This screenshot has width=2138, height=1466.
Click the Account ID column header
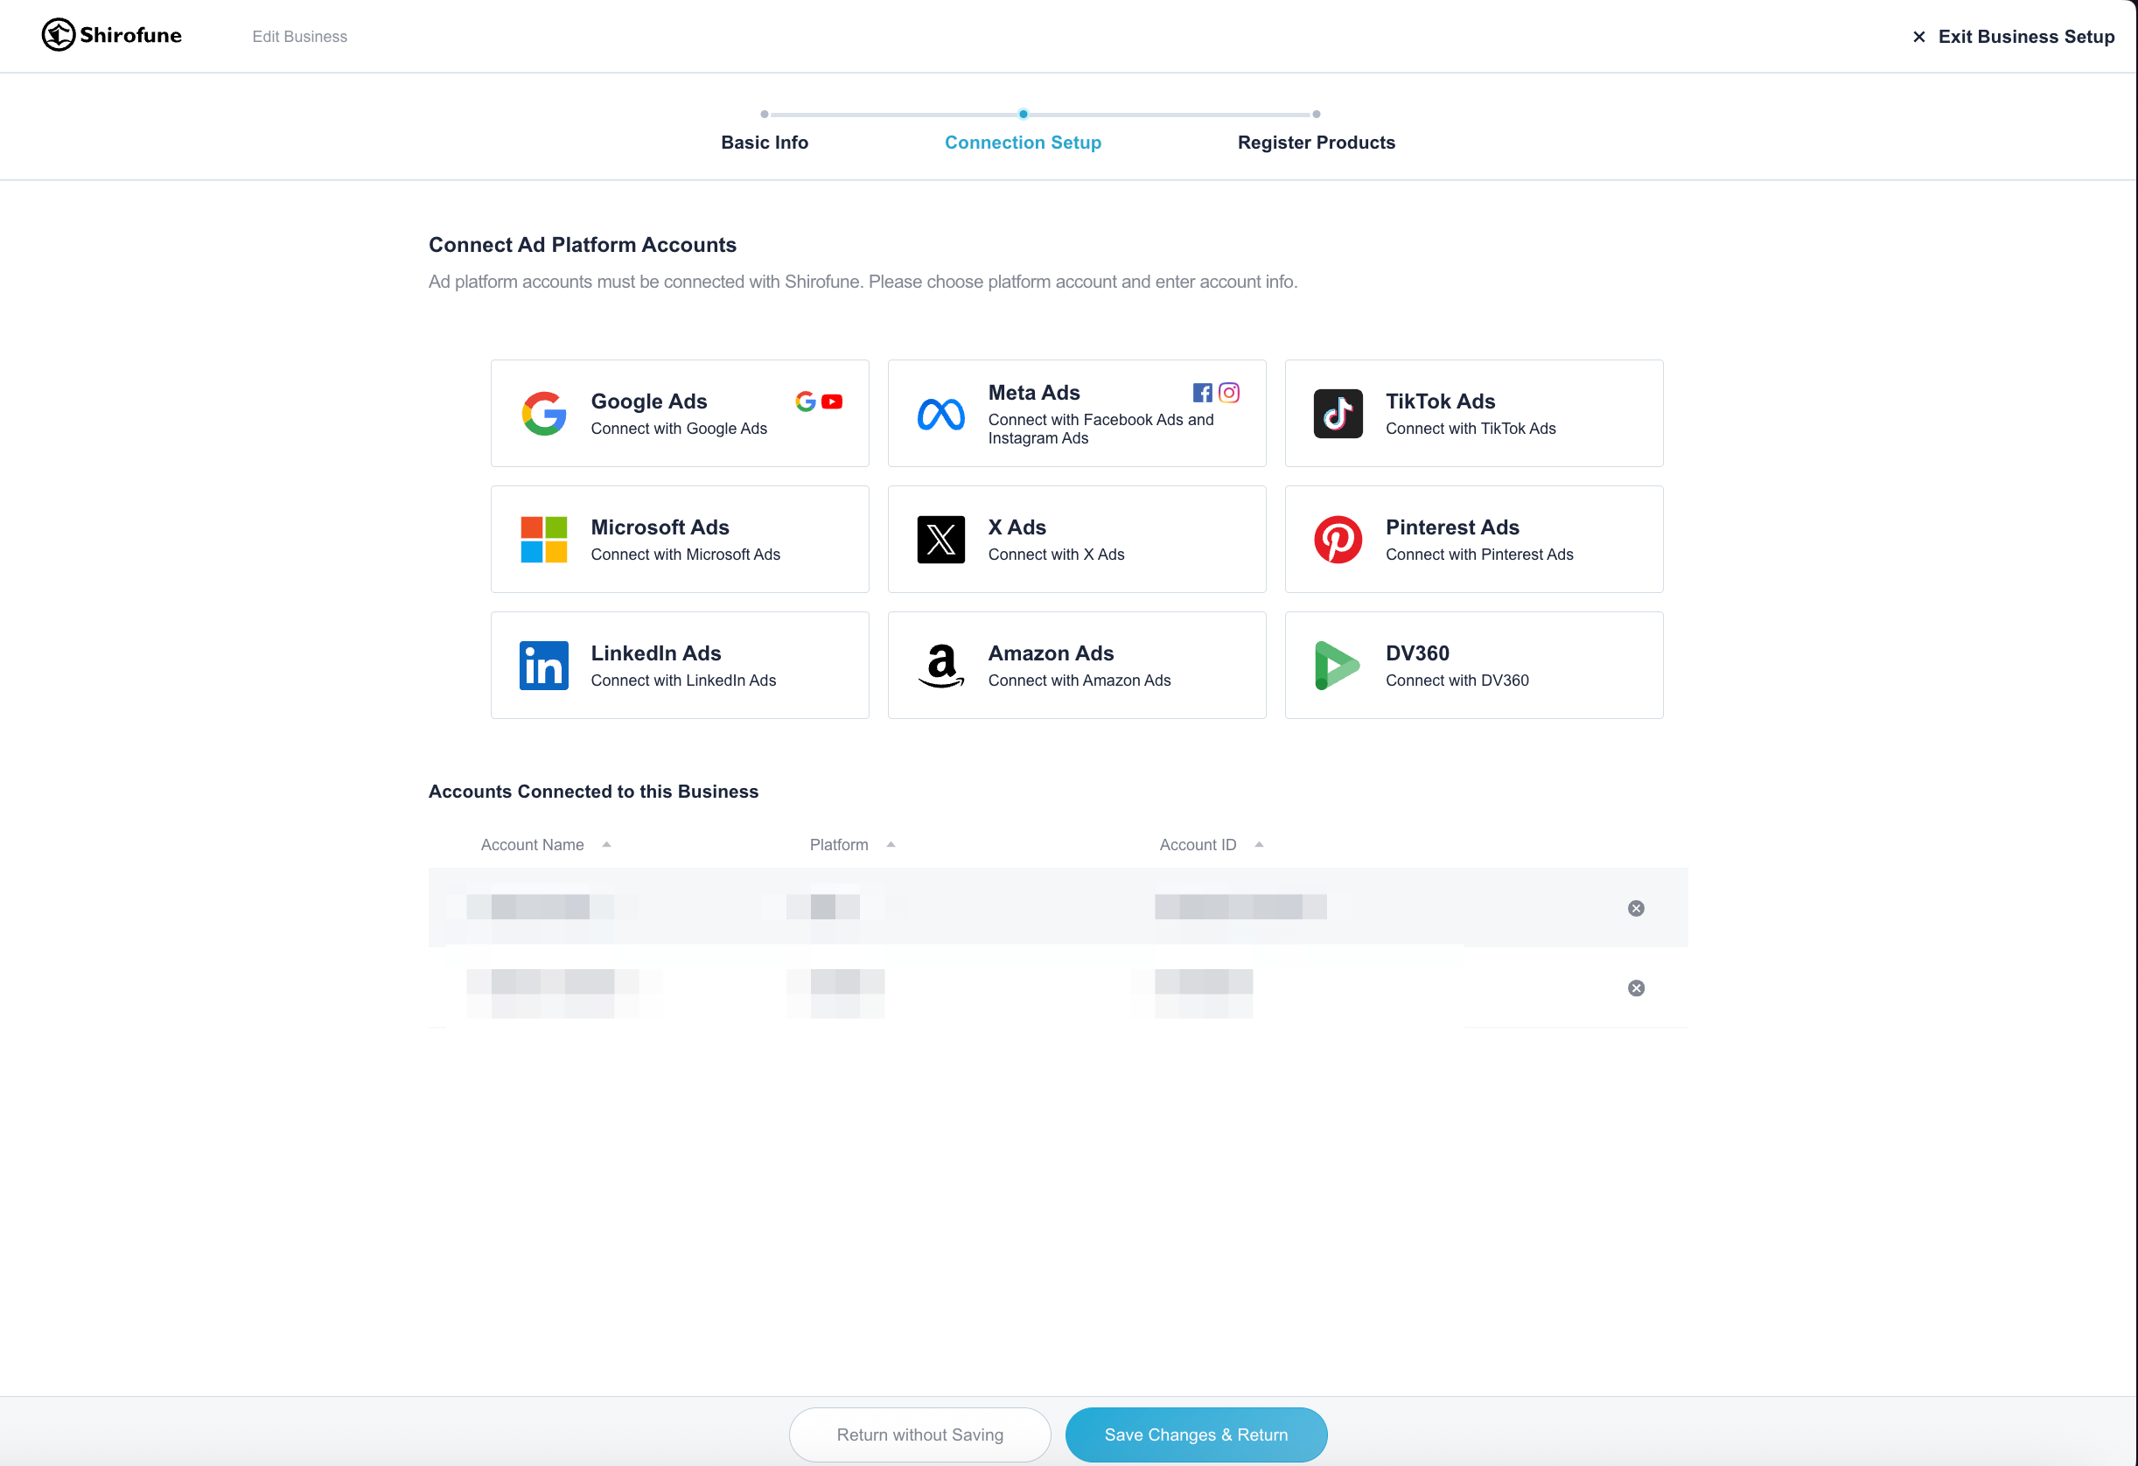coord(1198,844)
